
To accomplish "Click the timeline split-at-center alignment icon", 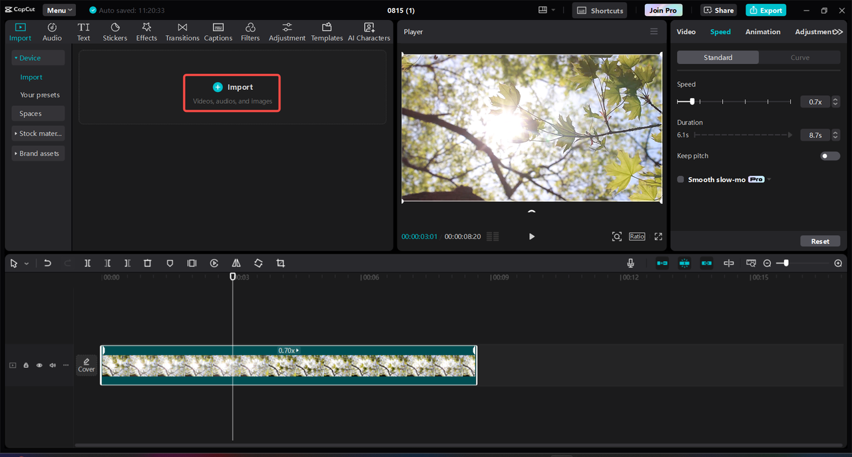I will [729, 263].
